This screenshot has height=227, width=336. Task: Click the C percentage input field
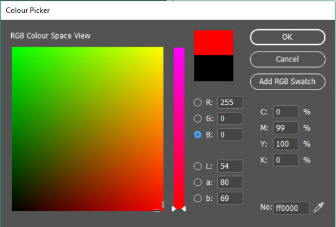[x=286, y=112]
